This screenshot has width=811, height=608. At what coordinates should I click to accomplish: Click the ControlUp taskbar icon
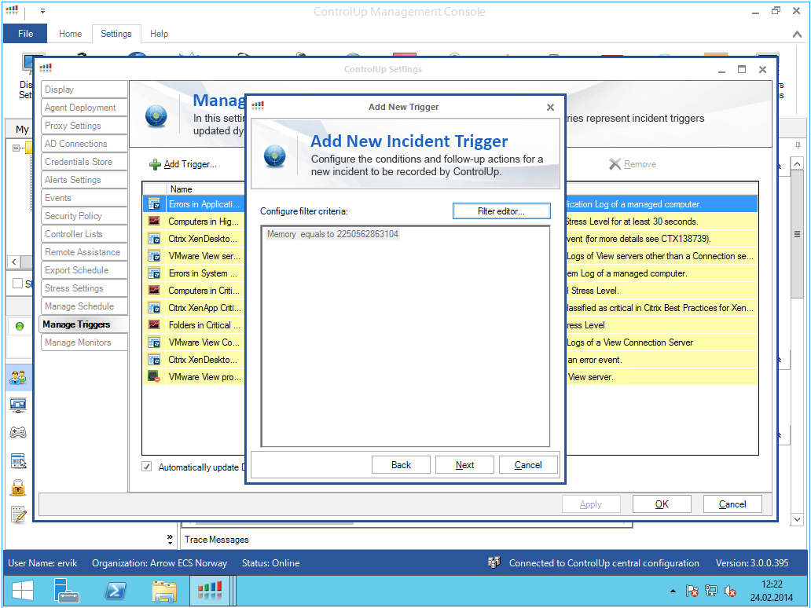(x=210, y=591)
